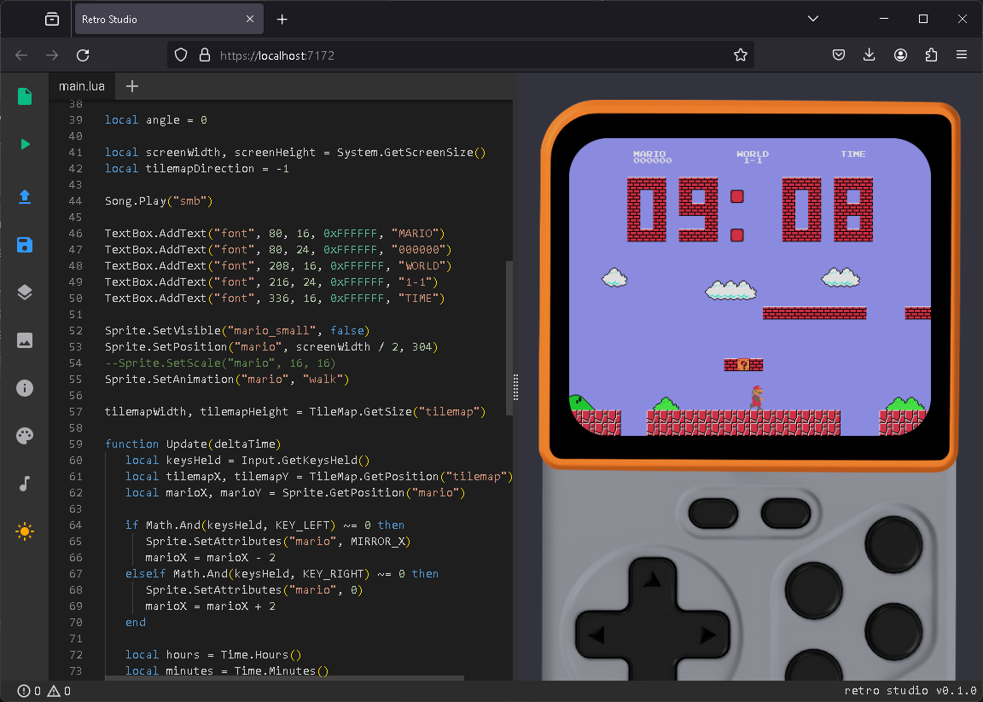Click the errors count in status bar
The image size is (983, 702).
point(29,691)
